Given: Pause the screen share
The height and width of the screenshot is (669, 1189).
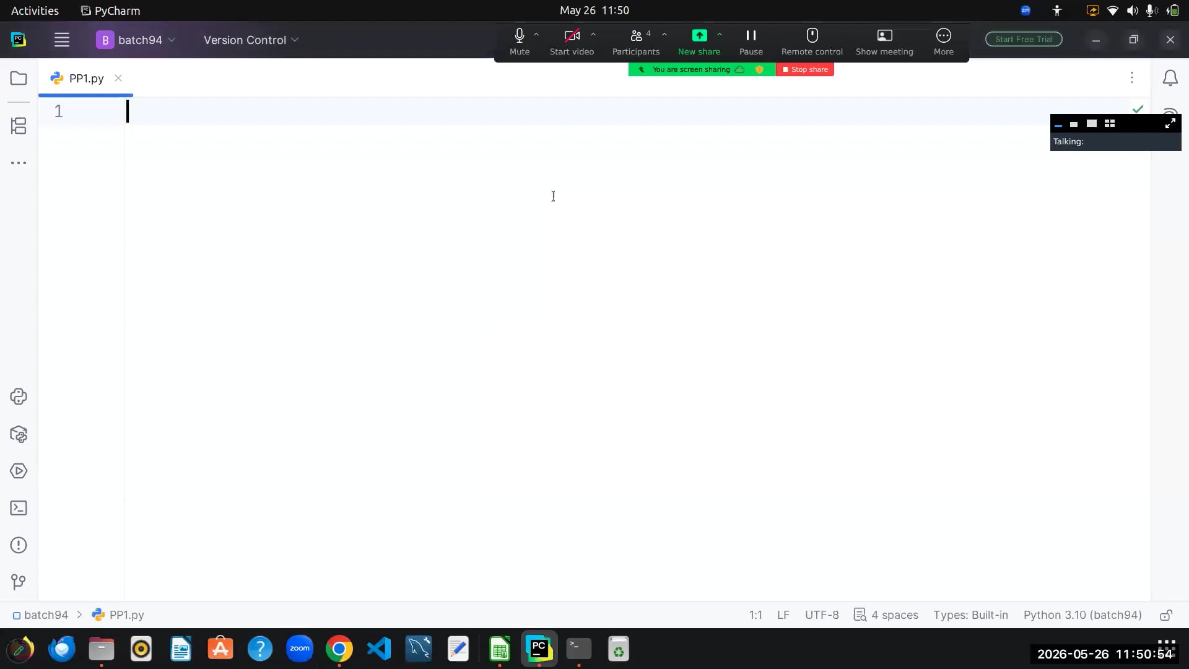Looking at the screenshot, I should tap(751, 42).
